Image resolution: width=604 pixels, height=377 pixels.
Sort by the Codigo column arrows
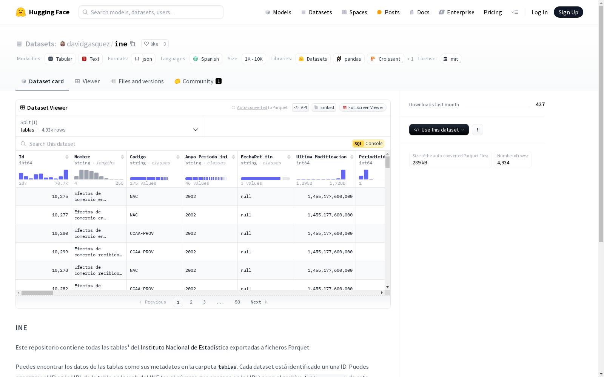178,157
